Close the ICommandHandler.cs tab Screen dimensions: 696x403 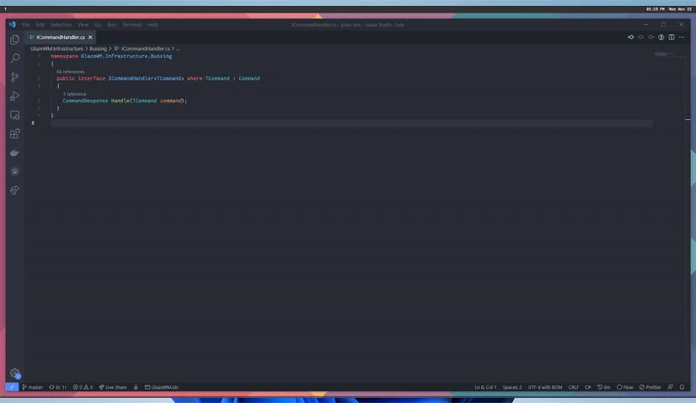point(91,37)
